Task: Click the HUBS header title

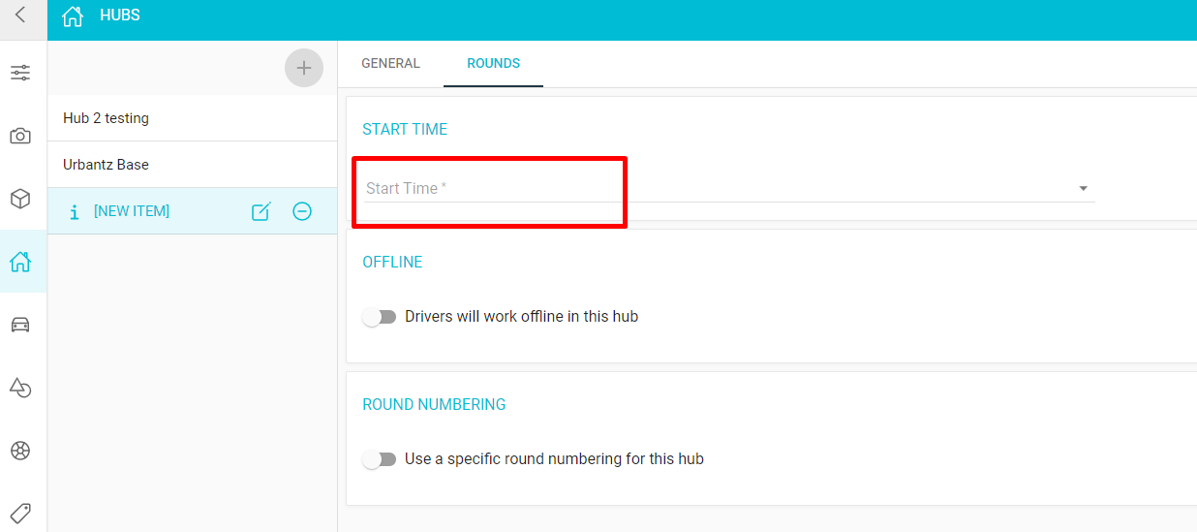Action: (120, 16)
